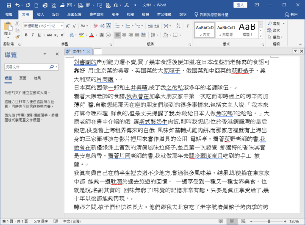This screenshot has width=305, height=225.
Task: Click the Replace button
Action: 274,30
